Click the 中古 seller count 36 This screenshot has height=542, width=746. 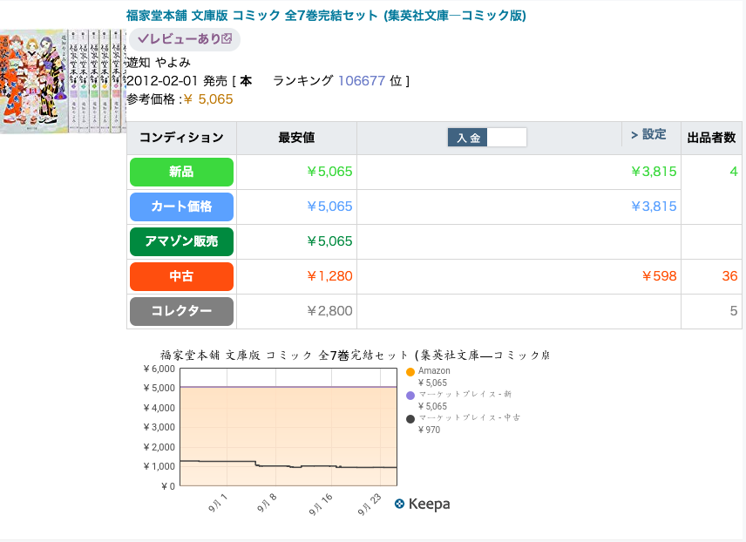coord(729,276)
